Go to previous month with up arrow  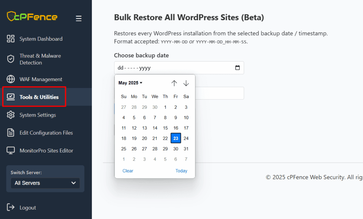click(174, 83)
